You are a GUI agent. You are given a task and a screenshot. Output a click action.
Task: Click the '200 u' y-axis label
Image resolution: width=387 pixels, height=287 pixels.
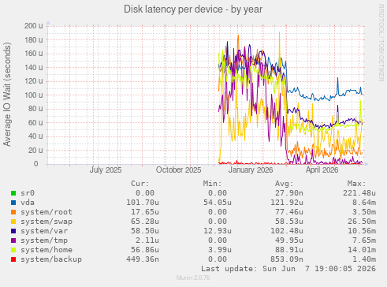click(x=34, y=26)
